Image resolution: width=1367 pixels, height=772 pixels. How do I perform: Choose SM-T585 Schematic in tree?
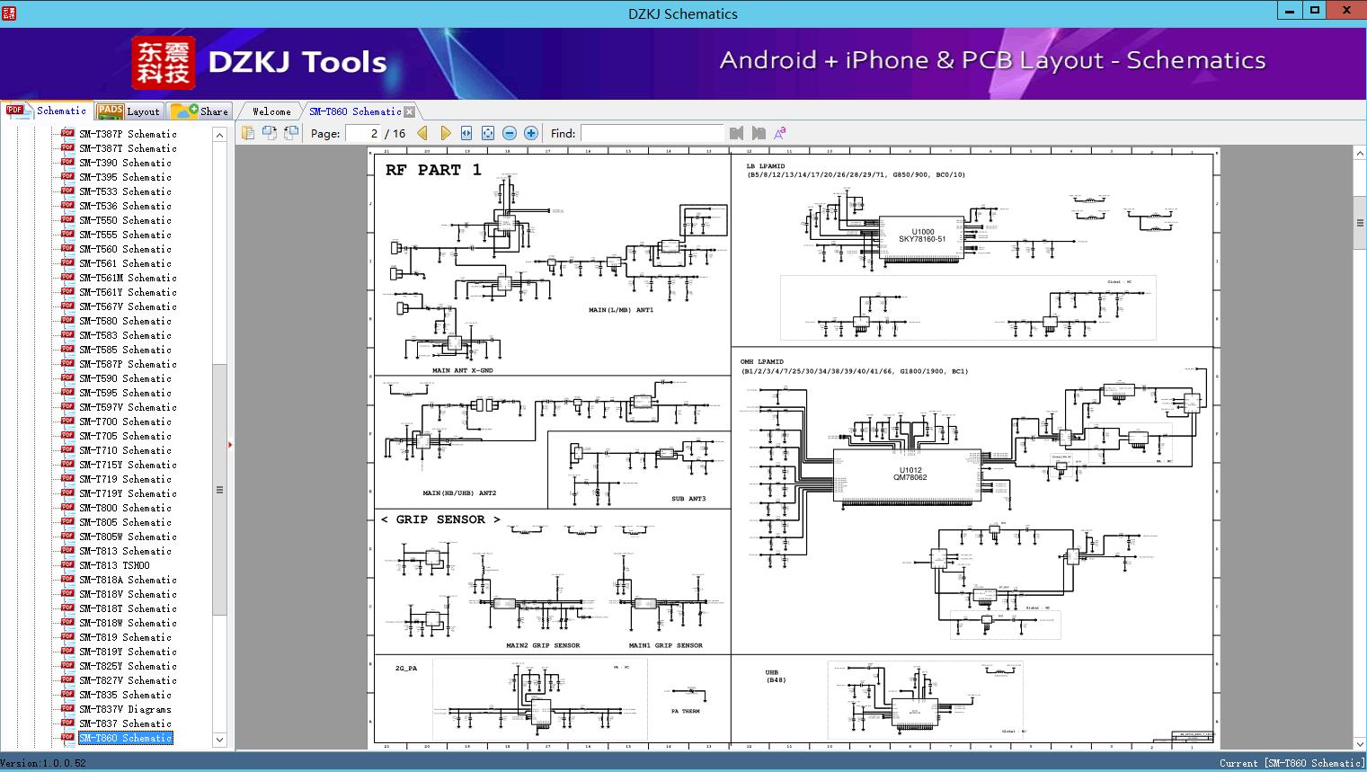pyautogui.click(x=125, y=350)
